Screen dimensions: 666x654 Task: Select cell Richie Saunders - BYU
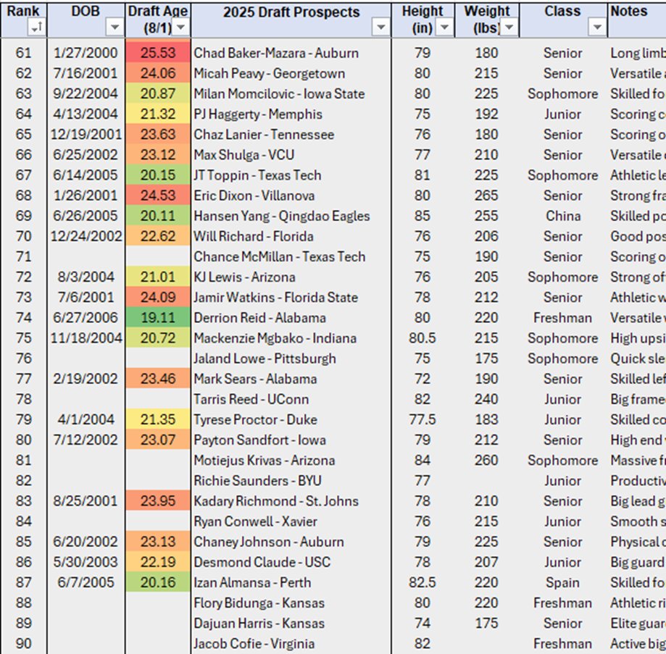(x=291, y=481)
